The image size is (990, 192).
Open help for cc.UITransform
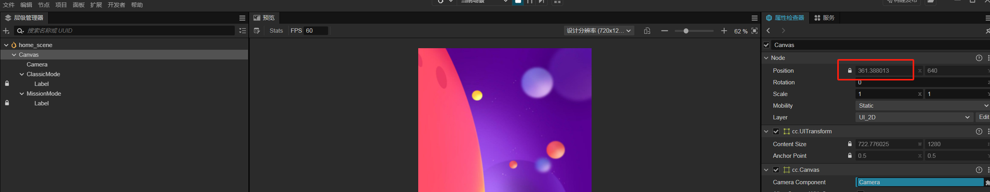click(x=979, y=131)
